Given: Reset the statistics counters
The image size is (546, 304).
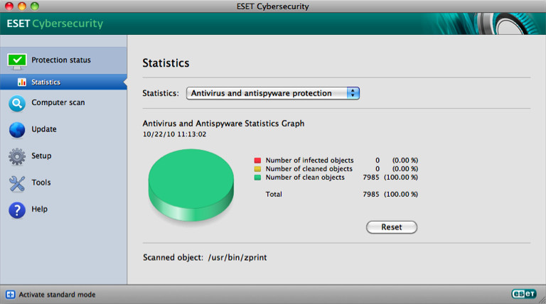Looking at the screenshot, I should (392, 227).
